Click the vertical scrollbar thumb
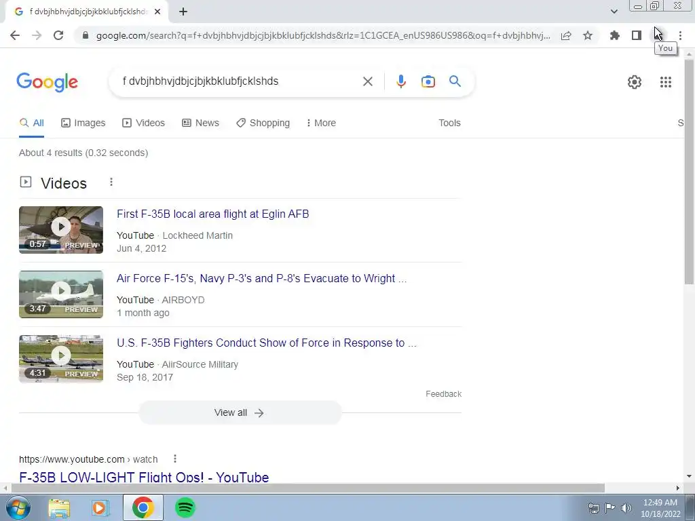Screen dimensions: 695x521 [689, 171]
